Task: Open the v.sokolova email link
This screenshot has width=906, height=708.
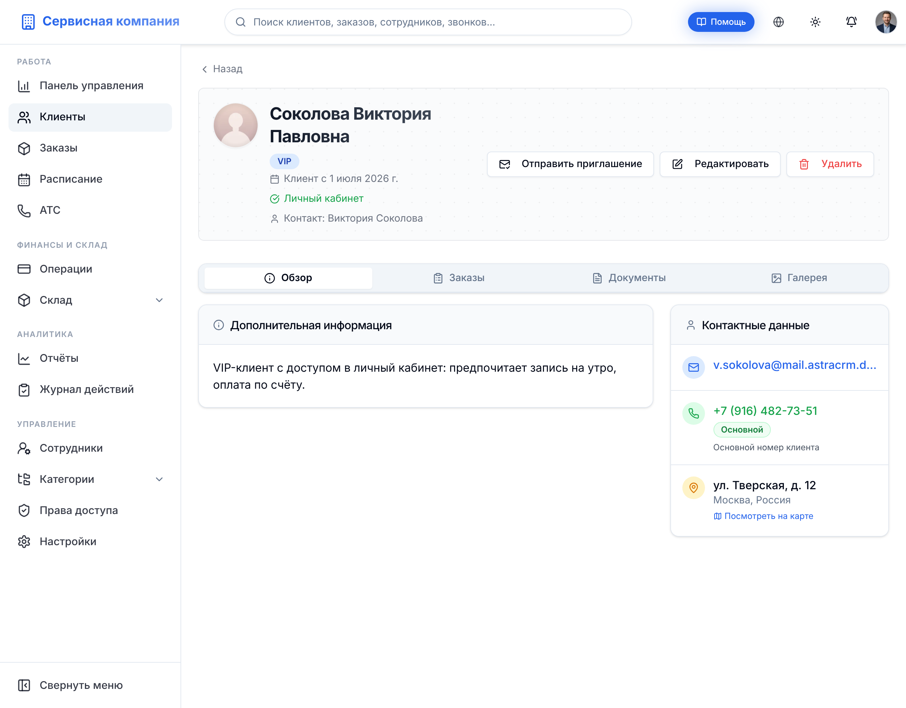Action: click(795, 365)
